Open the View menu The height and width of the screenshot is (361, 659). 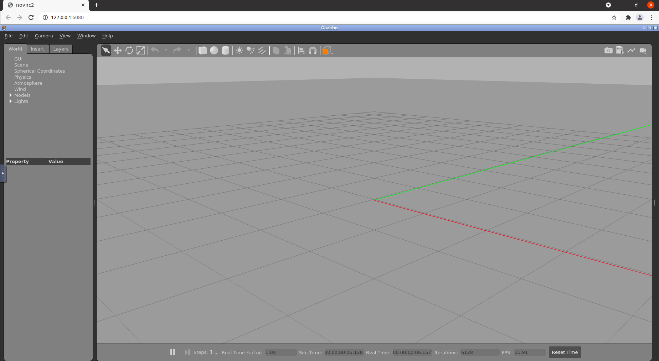[65, 36]
